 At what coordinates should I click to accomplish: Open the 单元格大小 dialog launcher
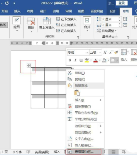pyautogui.click(x=128, y=37)
